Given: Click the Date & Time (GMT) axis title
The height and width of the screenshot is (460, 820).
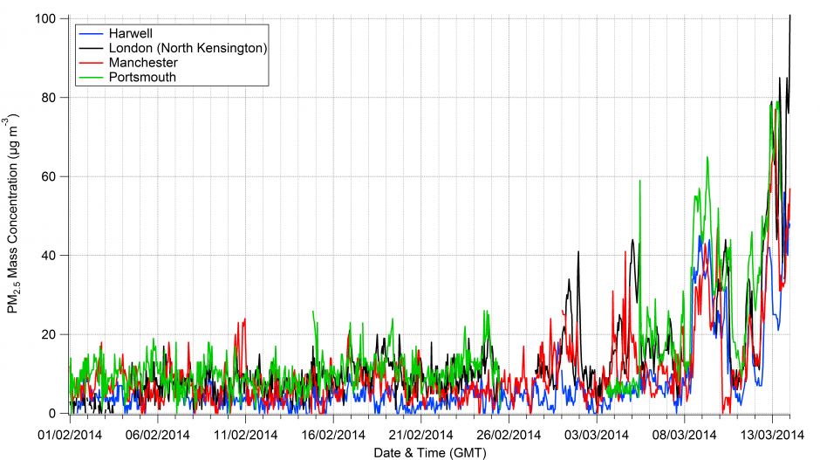Looking at the screenshot, I should pos(430,453).
